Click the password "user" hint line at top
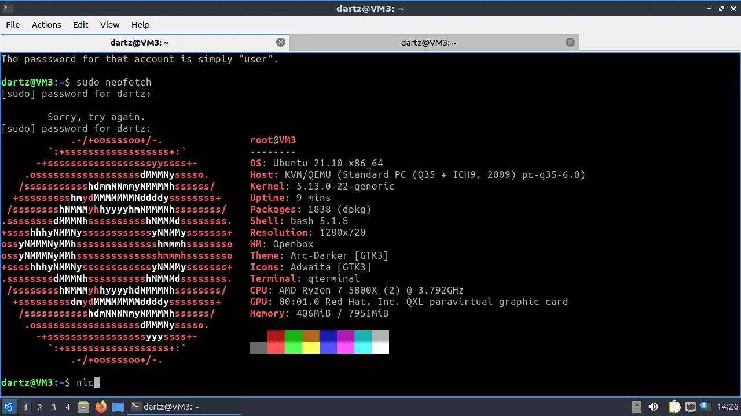Image resolution: width=741 pixels, height=416 pixels. pyautogui.click(x=140, y=59)
